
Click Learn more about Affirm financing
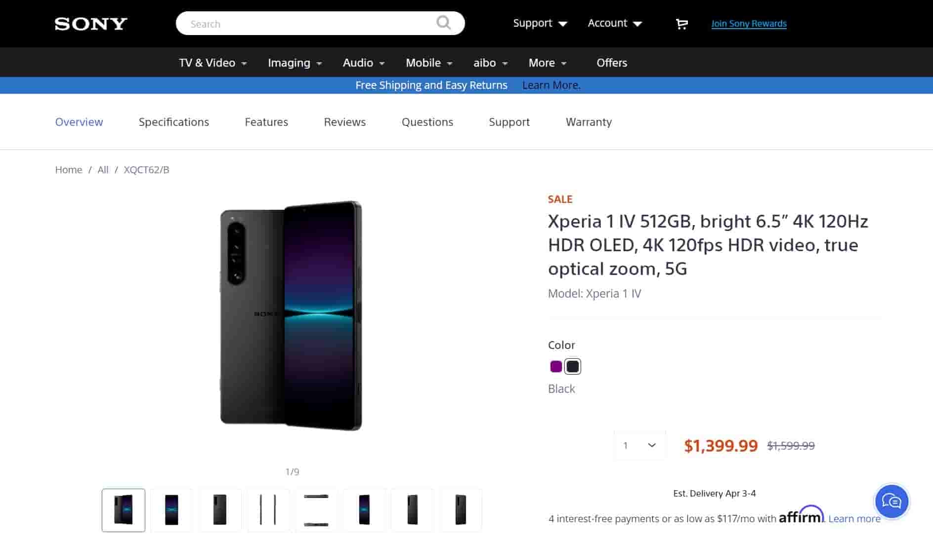coord(854,519)
